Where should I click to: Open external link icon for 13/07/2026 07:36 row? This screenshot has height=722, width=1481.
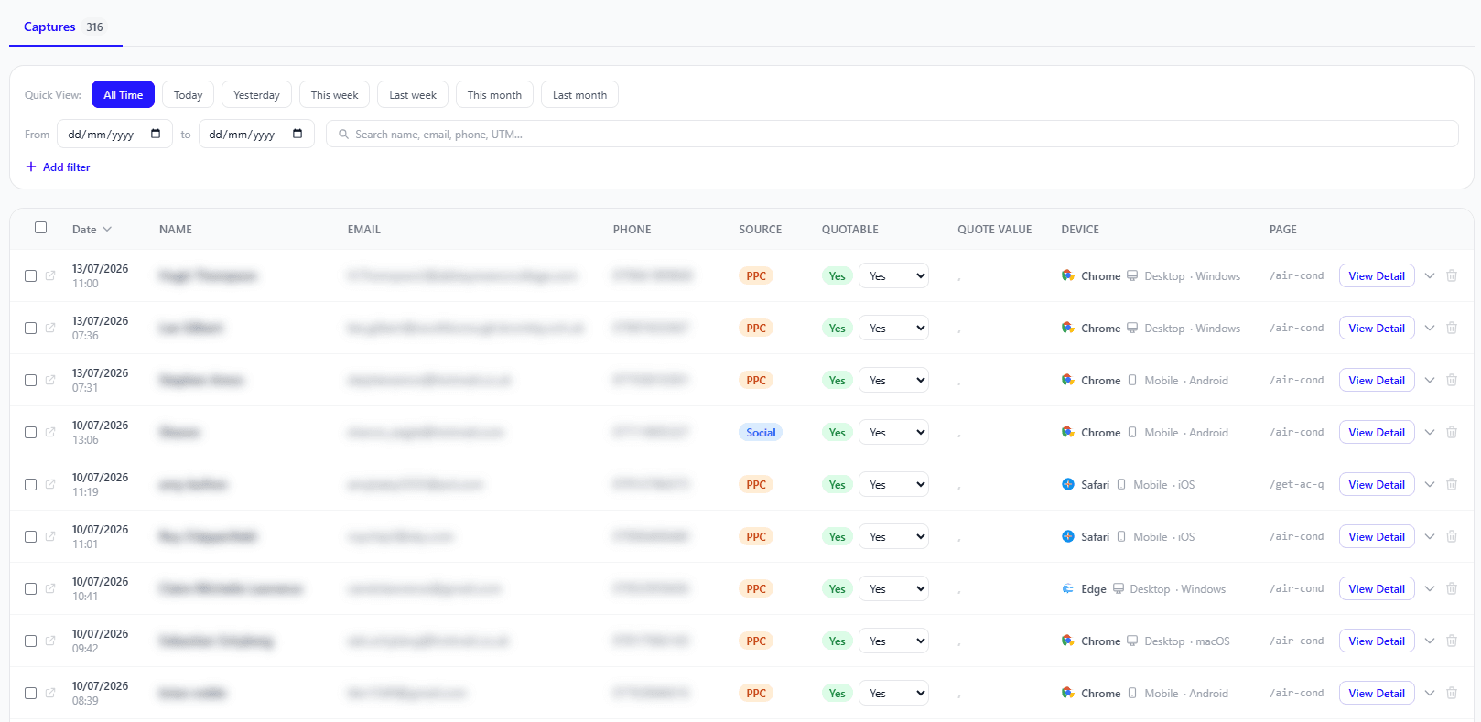click(50, 328)
